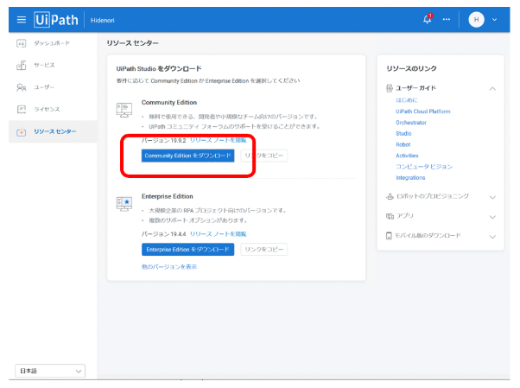The width and height of the screenshot is (520, 388).
Task: Click the user avatar H icon
Action: (476, 20)
